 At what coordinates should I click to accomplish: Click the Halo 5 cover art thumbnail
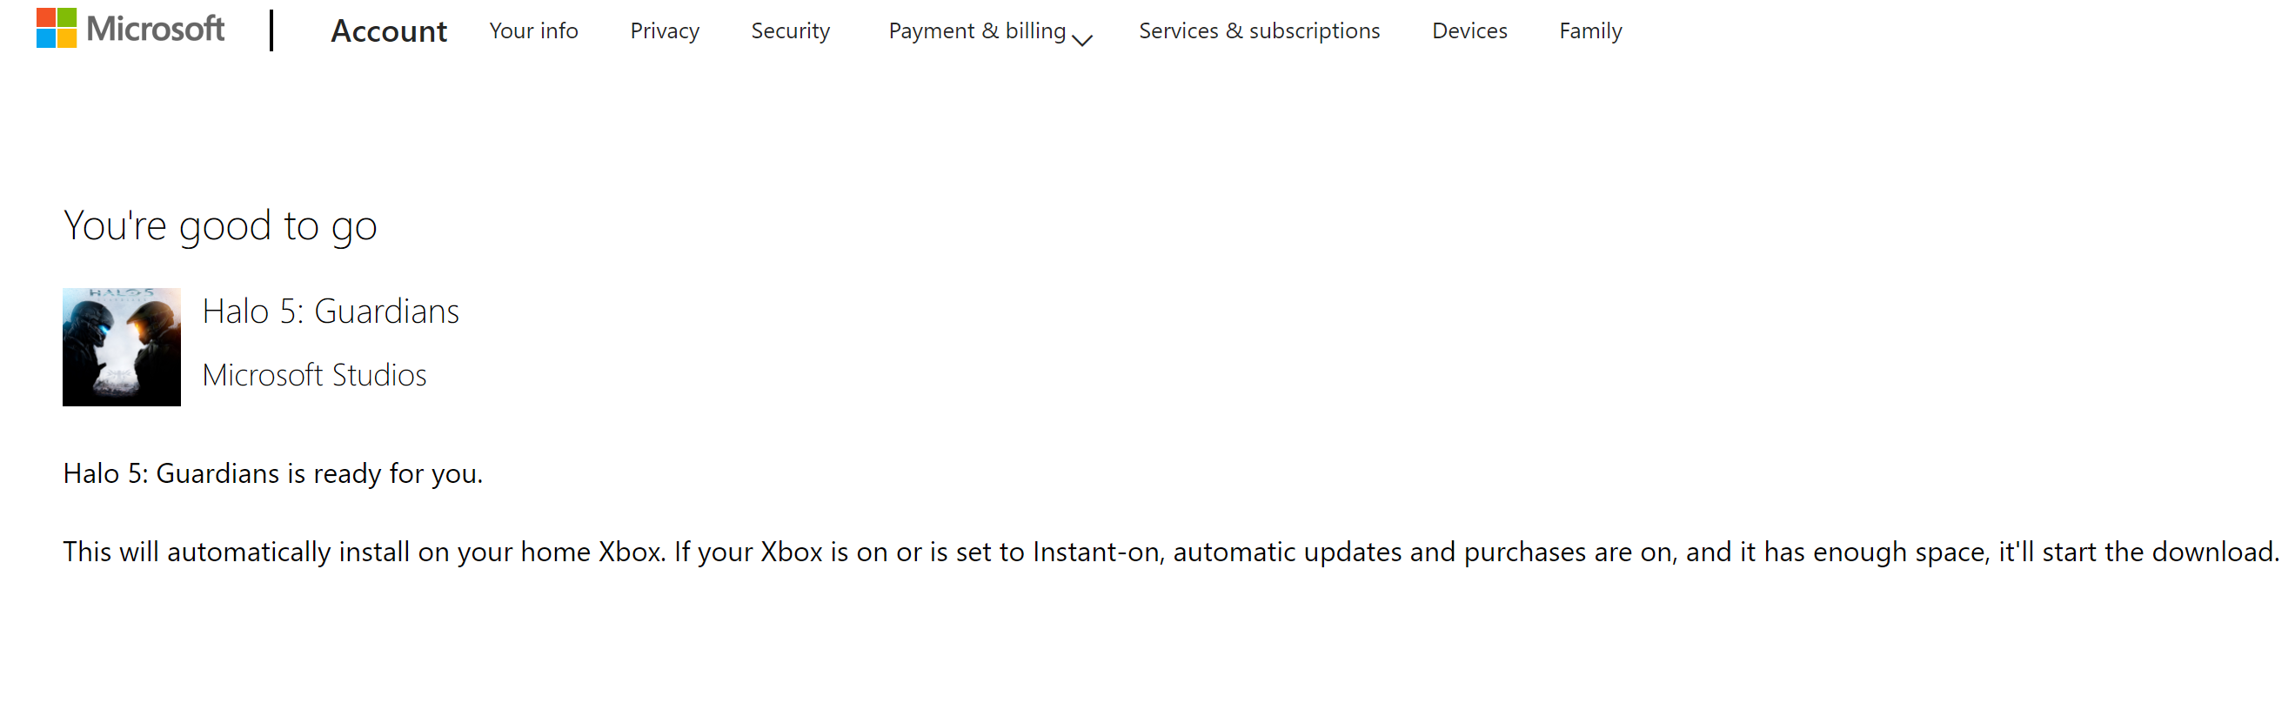[121, 347]
